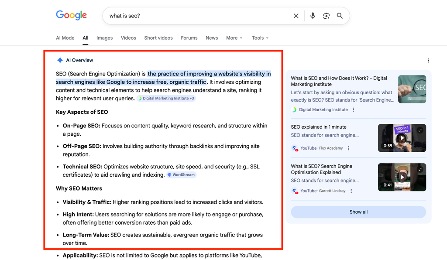The height and width of the screenshot is (260, 447).
Task: Open What Is SEO? Search Engine Optimisation Explained link
Action: tap(322, 169)
